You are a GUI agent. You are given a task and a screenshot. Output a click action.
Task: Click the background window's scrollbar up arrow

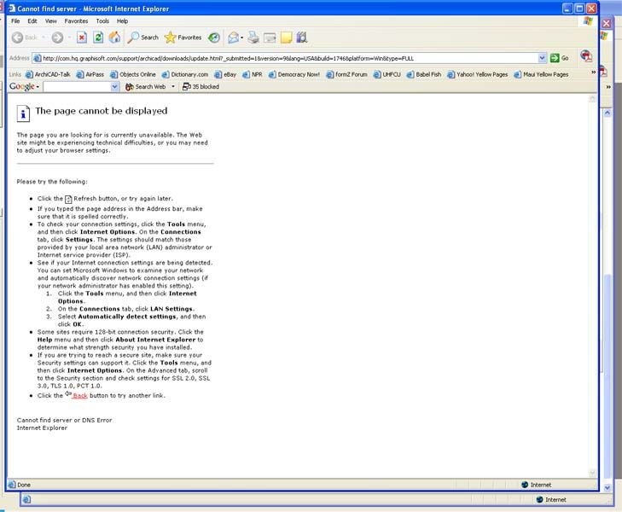(607, 113)
